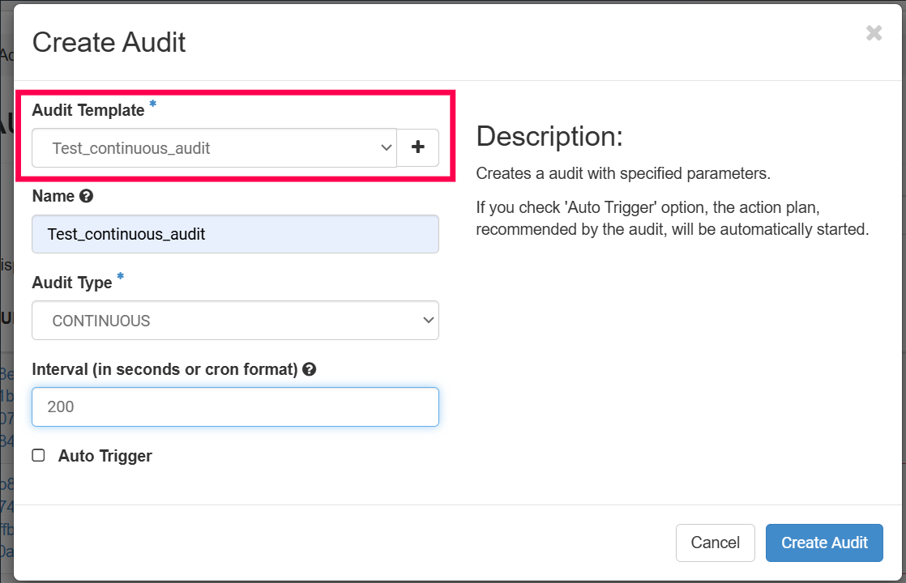Click the plus button beside Audit Template

click(x=417, y=147)
